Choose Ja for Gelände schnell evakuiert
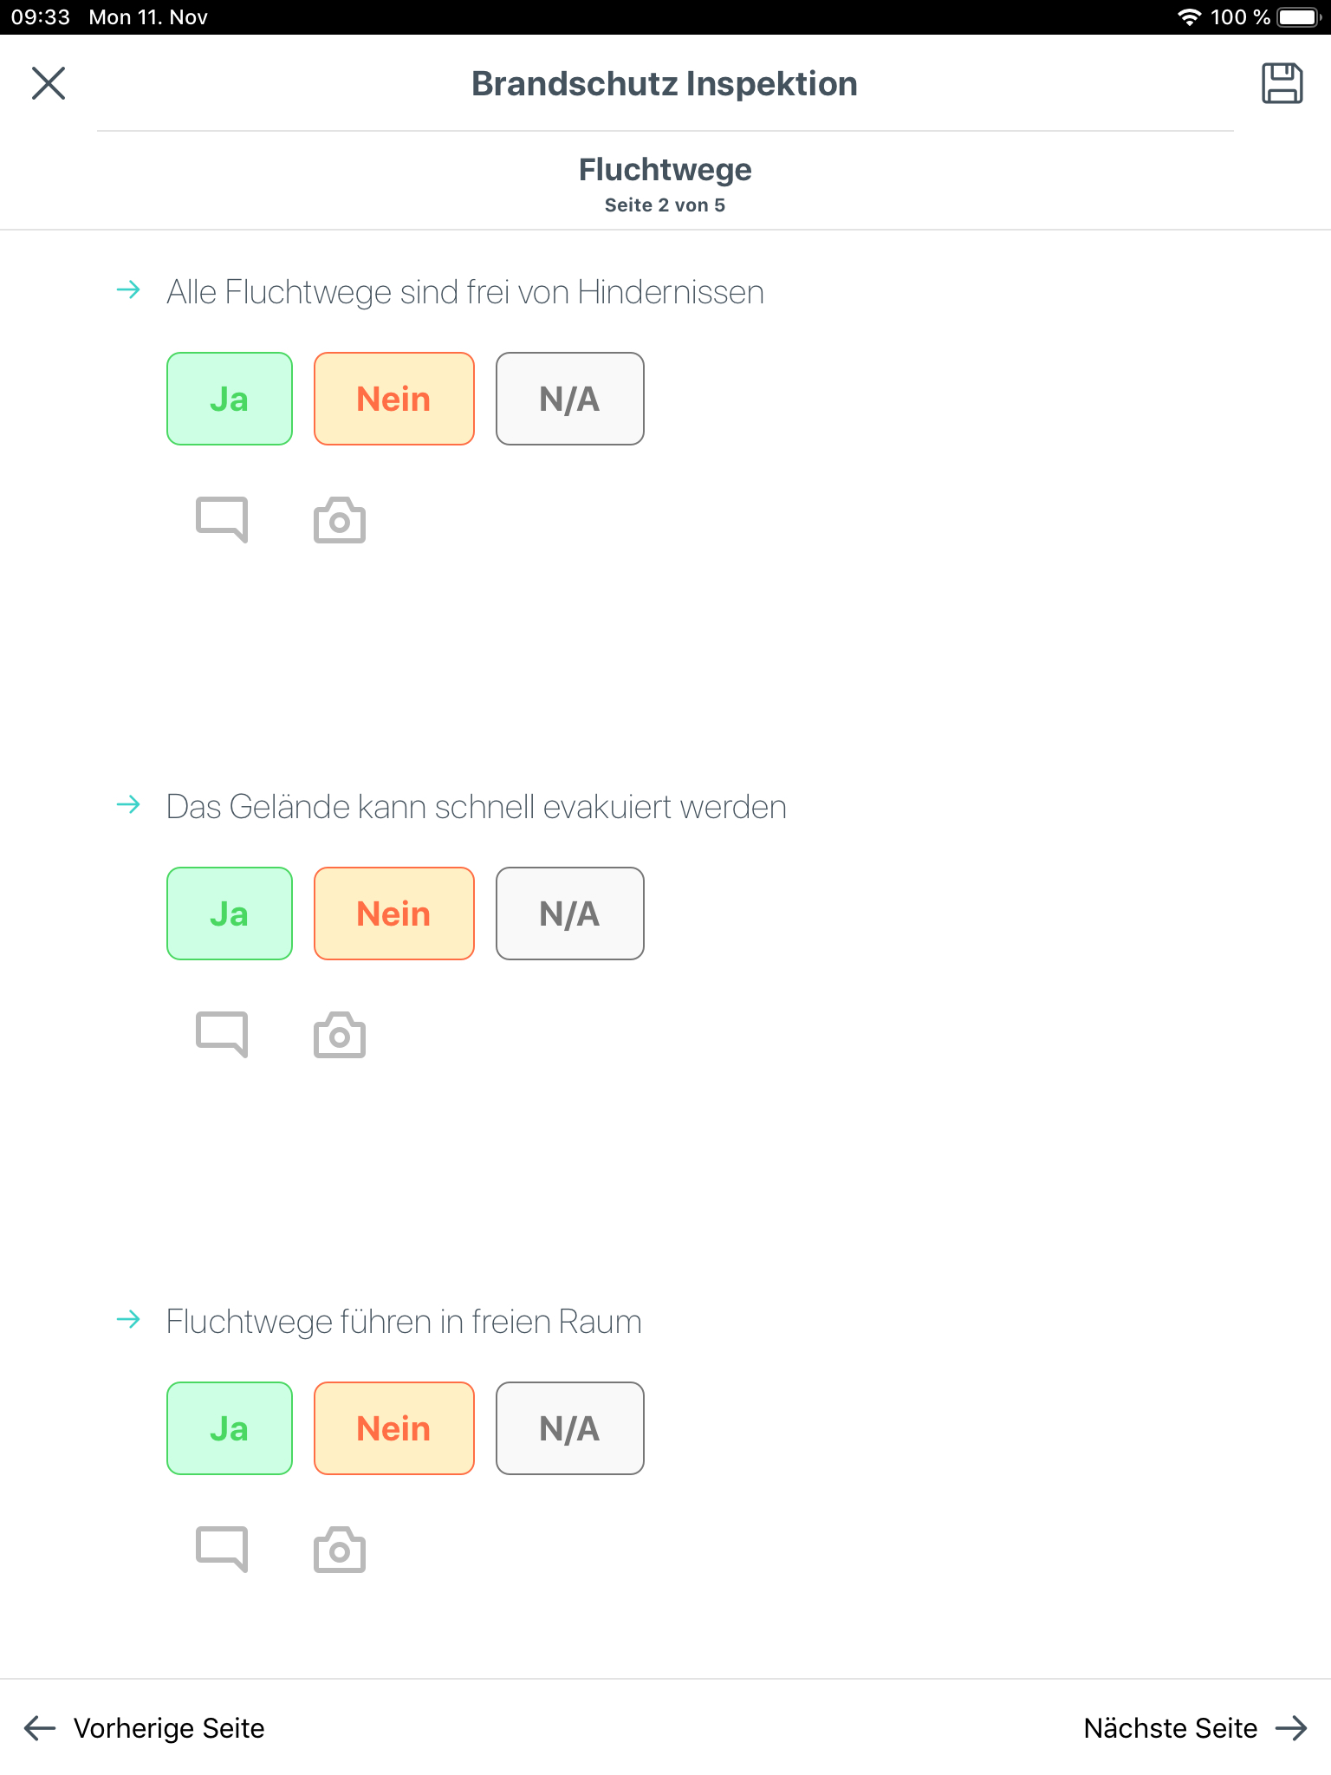This screenshot has width=1331, height=1775. click(230, 914)
